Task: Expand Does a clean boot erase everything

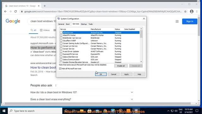Action: 82,99
